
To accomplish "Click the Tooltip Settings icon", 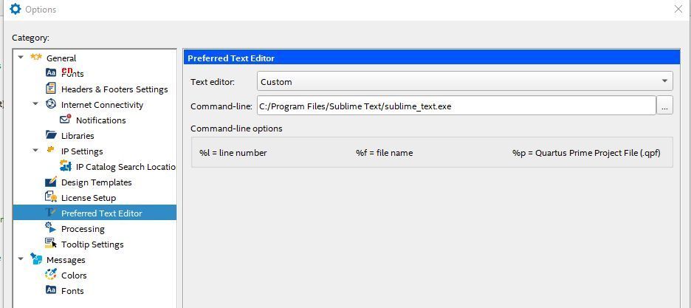I will pos(51,243).
